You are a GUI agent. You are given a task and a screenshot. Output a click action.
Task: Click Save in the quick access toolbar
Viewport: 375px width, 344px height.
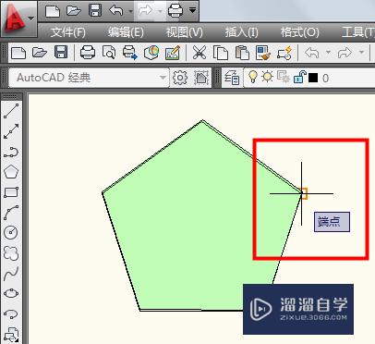pos(95,11)
